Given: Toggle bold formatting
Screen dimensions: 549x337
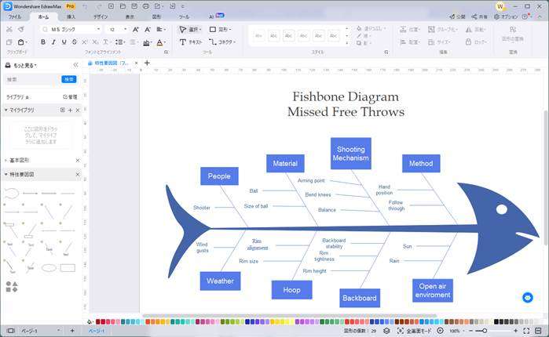Looking at the screenshot, I should (43, 42).
